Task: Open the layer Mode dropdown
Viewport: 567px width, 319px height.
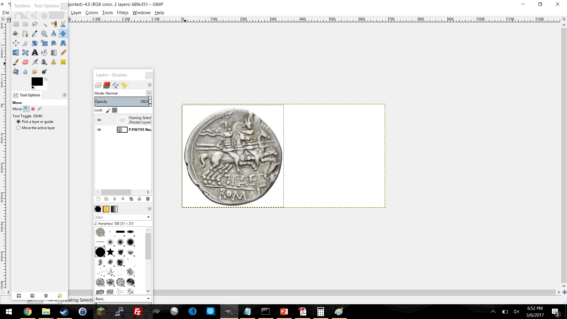Action: coord(149,93)
